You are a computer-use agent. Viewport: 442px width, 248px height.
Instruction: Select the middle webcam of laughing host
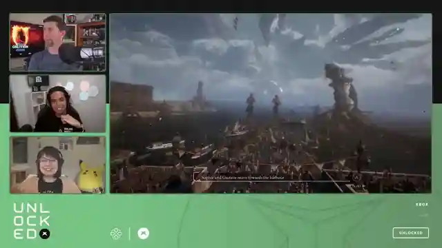(x=58, y=103)
